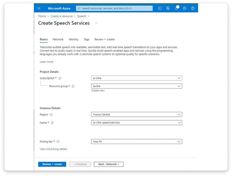The width and height of the screenshot is (232, 176).
Task: Click the Create Speech Services title
Action: 64,23
